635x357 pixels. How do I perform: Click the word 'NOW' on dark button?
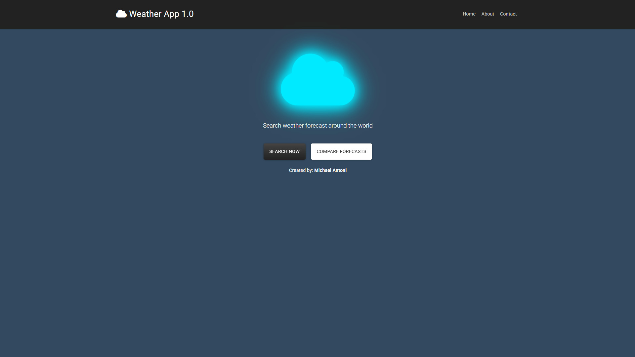pos(294,151)
